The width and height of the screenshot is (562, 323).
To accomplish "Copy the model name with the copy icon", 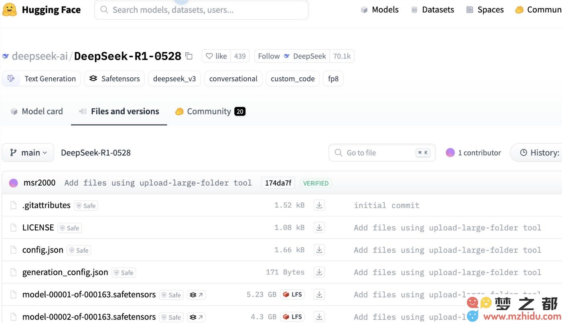I will [189, 57].
